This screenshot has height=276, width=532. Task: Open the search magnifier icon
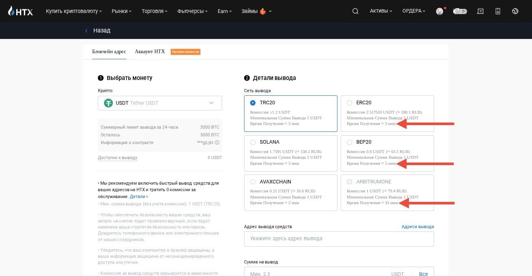355,11
